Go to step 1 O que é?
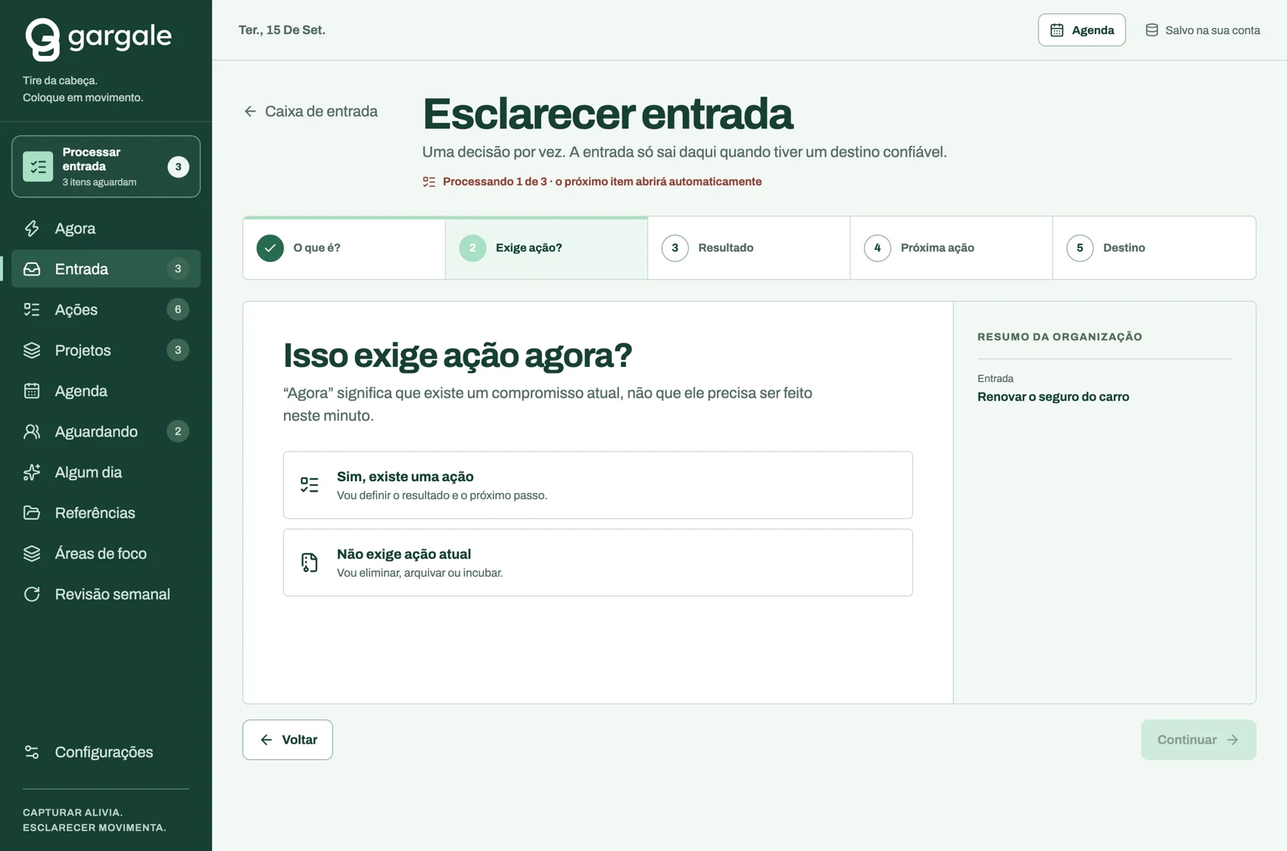 [x=344, y=248]
